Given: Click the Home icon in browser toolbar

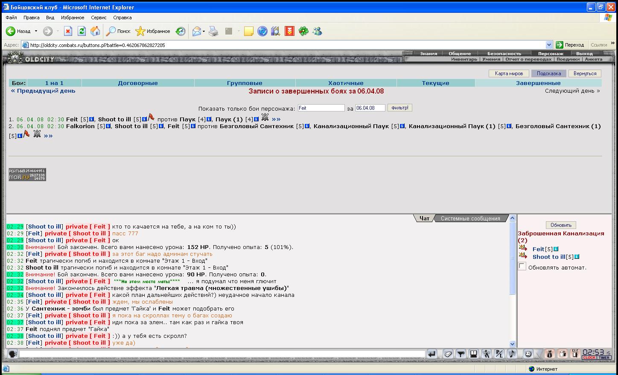Looking at the screenshot, I should (95, 31).
